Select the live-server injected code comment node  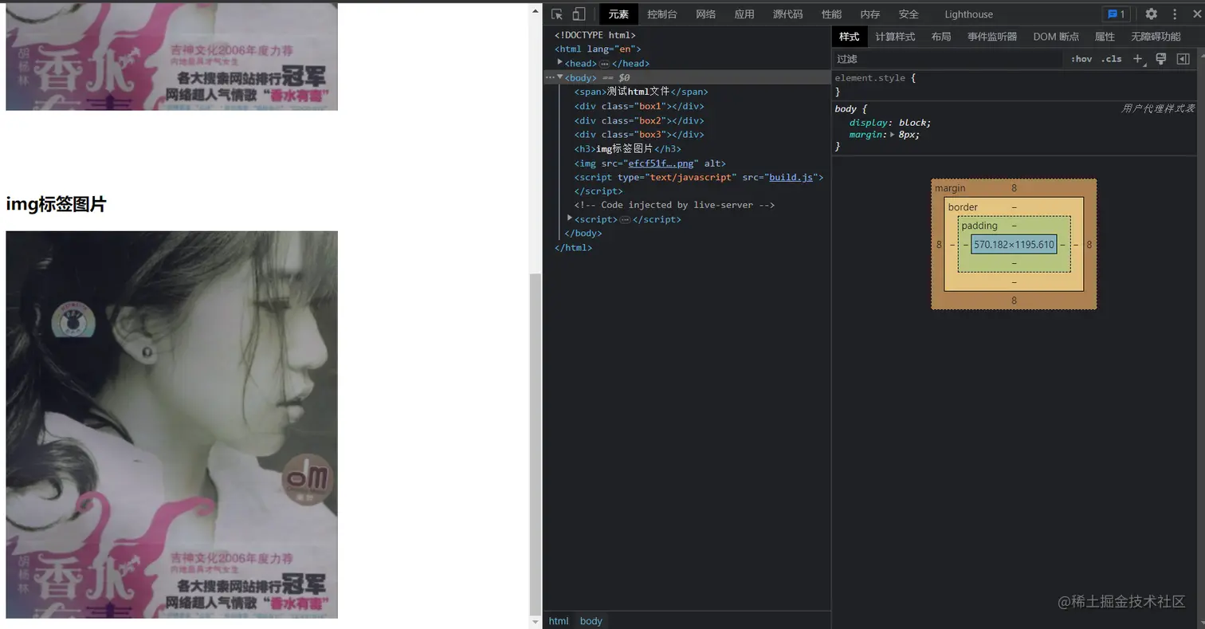[674, 205]
